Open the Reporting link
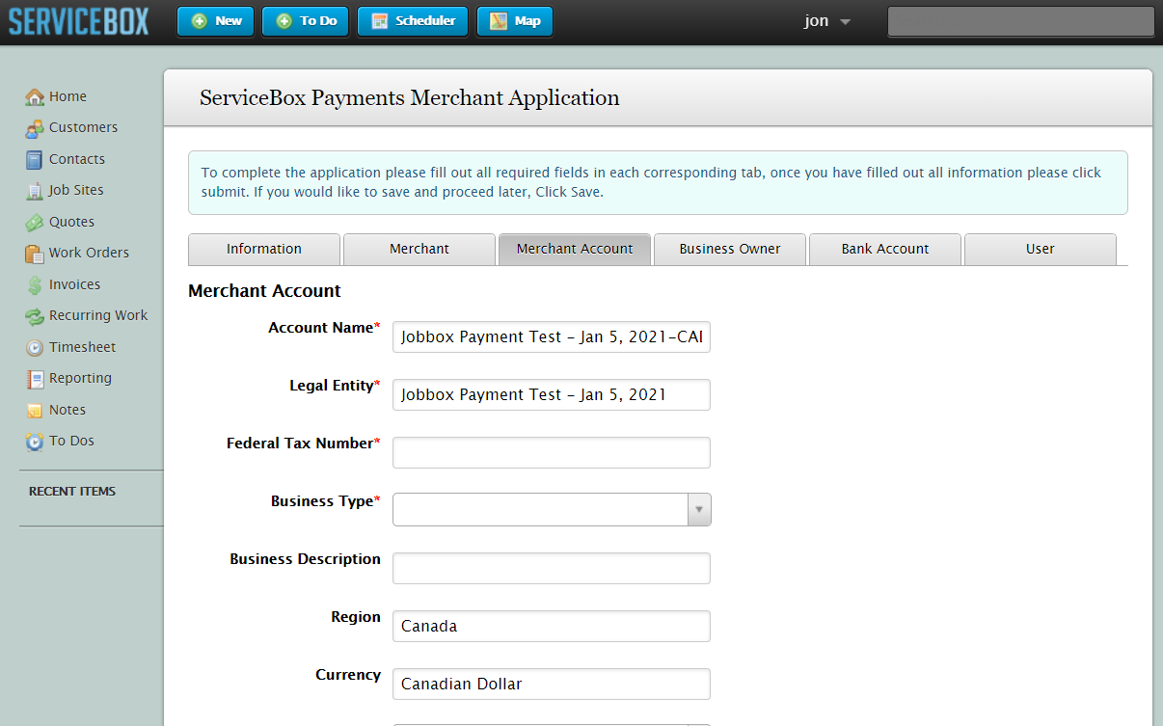The image size is (1163, 726). point(81,378)
